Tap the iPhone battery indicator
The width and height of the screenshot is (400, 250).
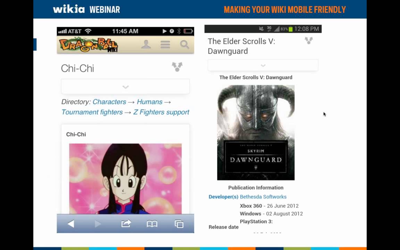(x=188, y=31)
